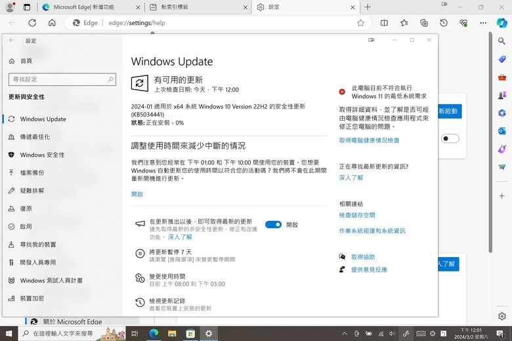512x341 pixels.
Task: Click the taskbar search box
Action: tap(72, 334)
